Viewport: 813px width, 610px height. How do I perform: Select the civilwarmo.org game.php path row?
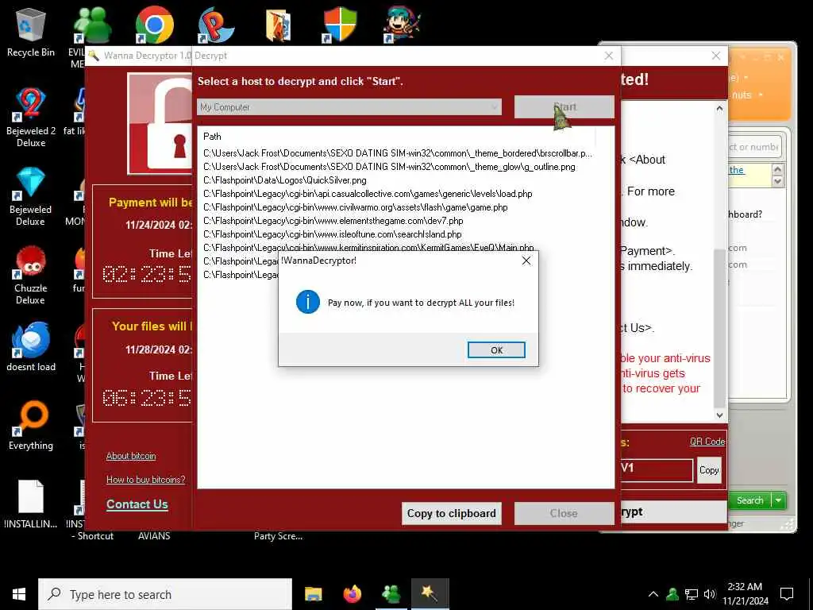click(x=355, y=207)
